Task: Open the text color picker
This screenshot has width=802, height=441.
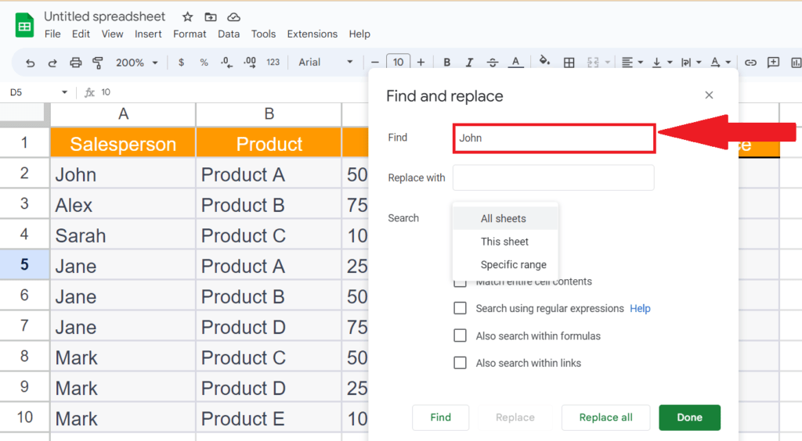Action: 515,63
